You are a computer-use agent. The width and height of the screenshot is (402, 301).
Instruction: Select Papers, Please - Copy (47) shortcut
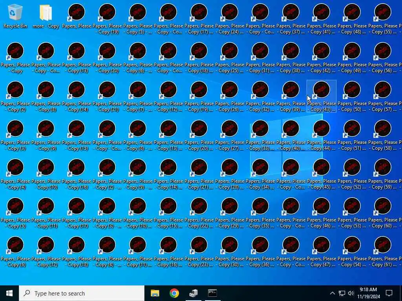[x=322, y=252]
